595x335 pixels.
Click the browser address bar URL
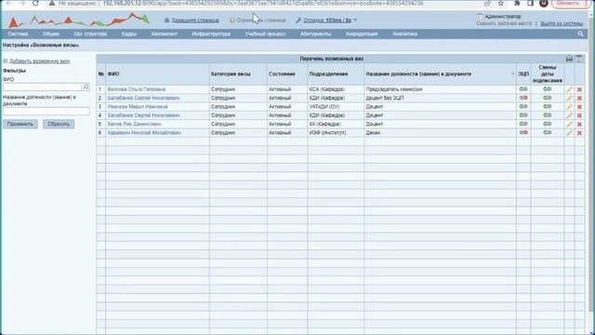[262, 3]
